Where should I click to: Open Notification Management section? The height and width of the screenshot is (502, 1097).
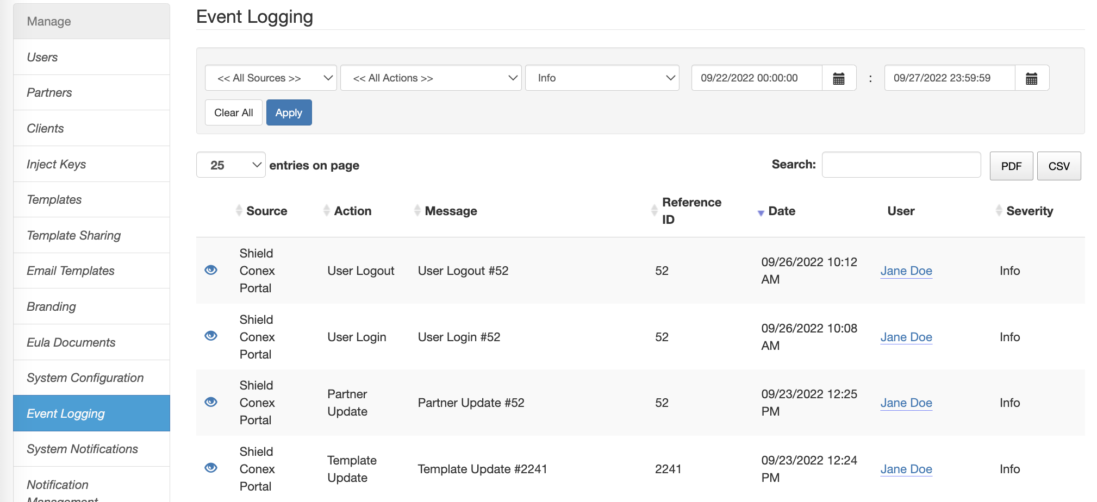91,485
